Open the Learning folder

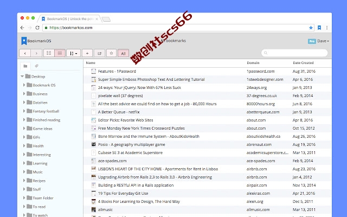pos(37,163)
